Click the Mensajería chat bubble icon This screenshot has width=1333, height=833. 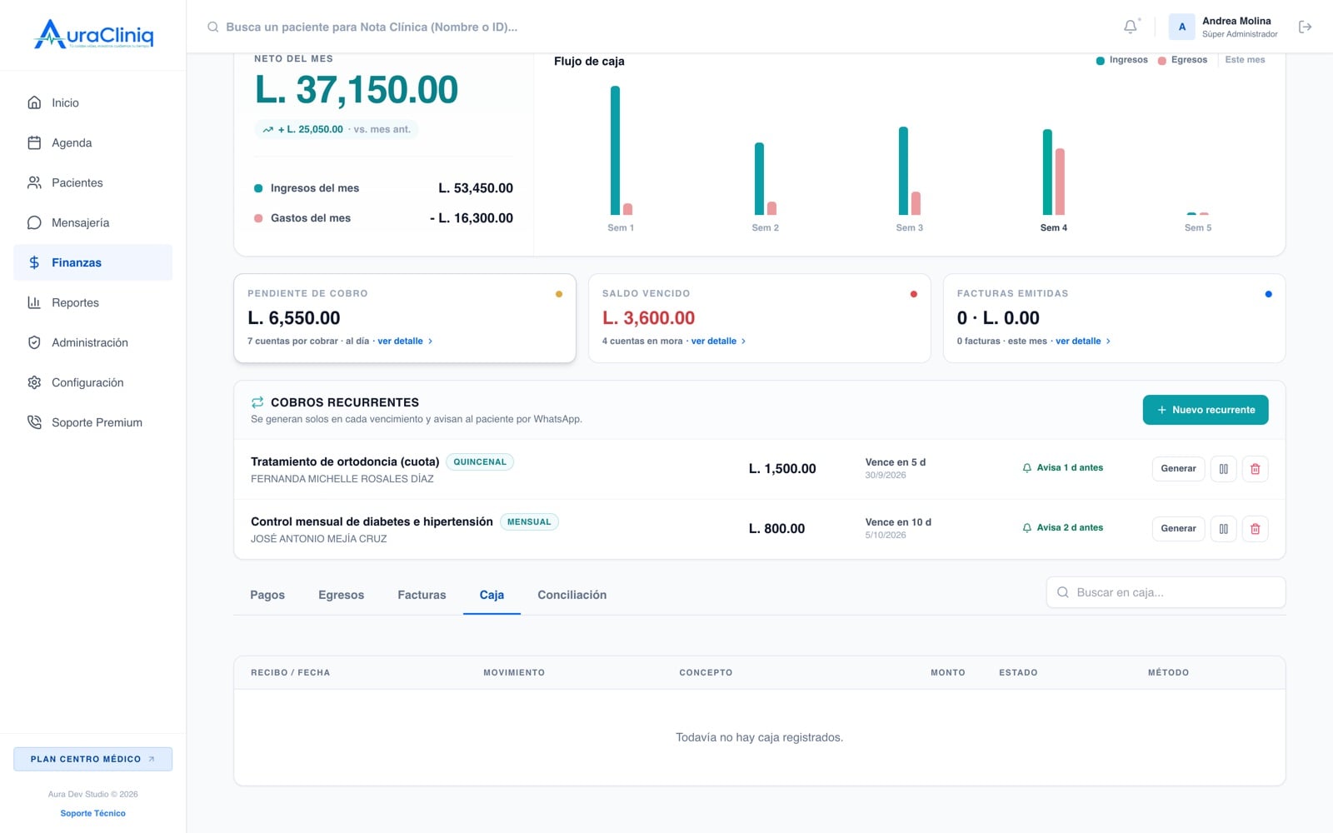coord(34,222)
